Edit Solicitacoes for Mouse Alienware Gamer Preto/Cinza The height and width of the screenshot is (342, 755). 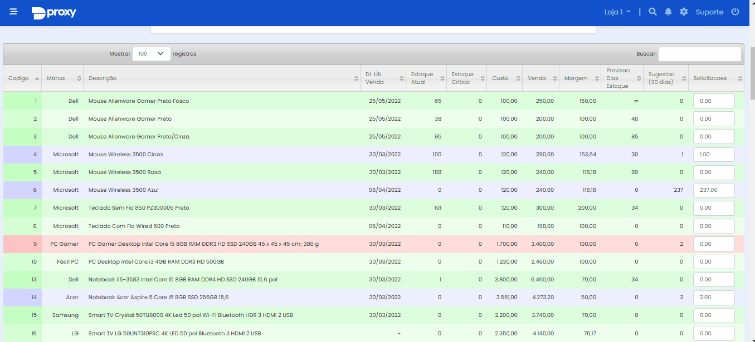(x=714, y=137)
